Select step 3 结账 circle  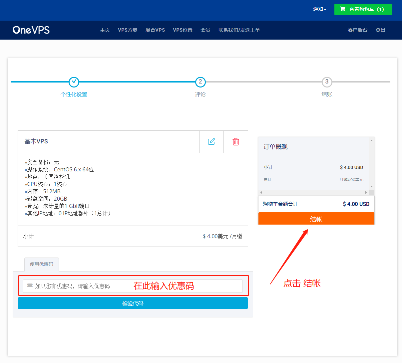[327, 82]
